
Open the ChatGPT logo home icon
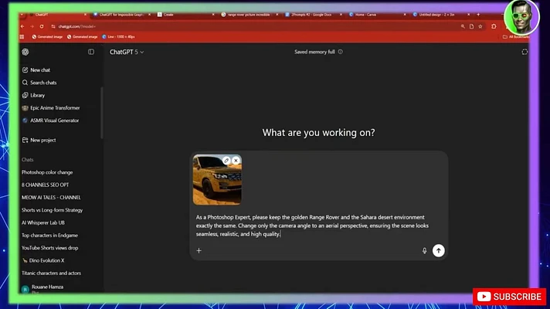click(25, 52)
